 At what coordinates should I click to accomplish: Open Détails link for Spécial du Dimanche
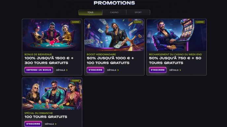pyautogui.click(x=51, y=124)
